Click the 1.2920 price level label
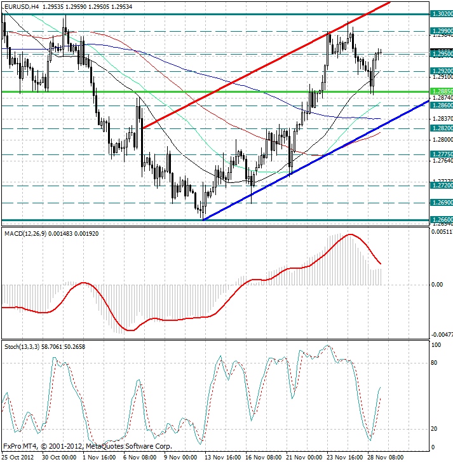453x462 pixels. pyautogui.click(x=441, y=71)
